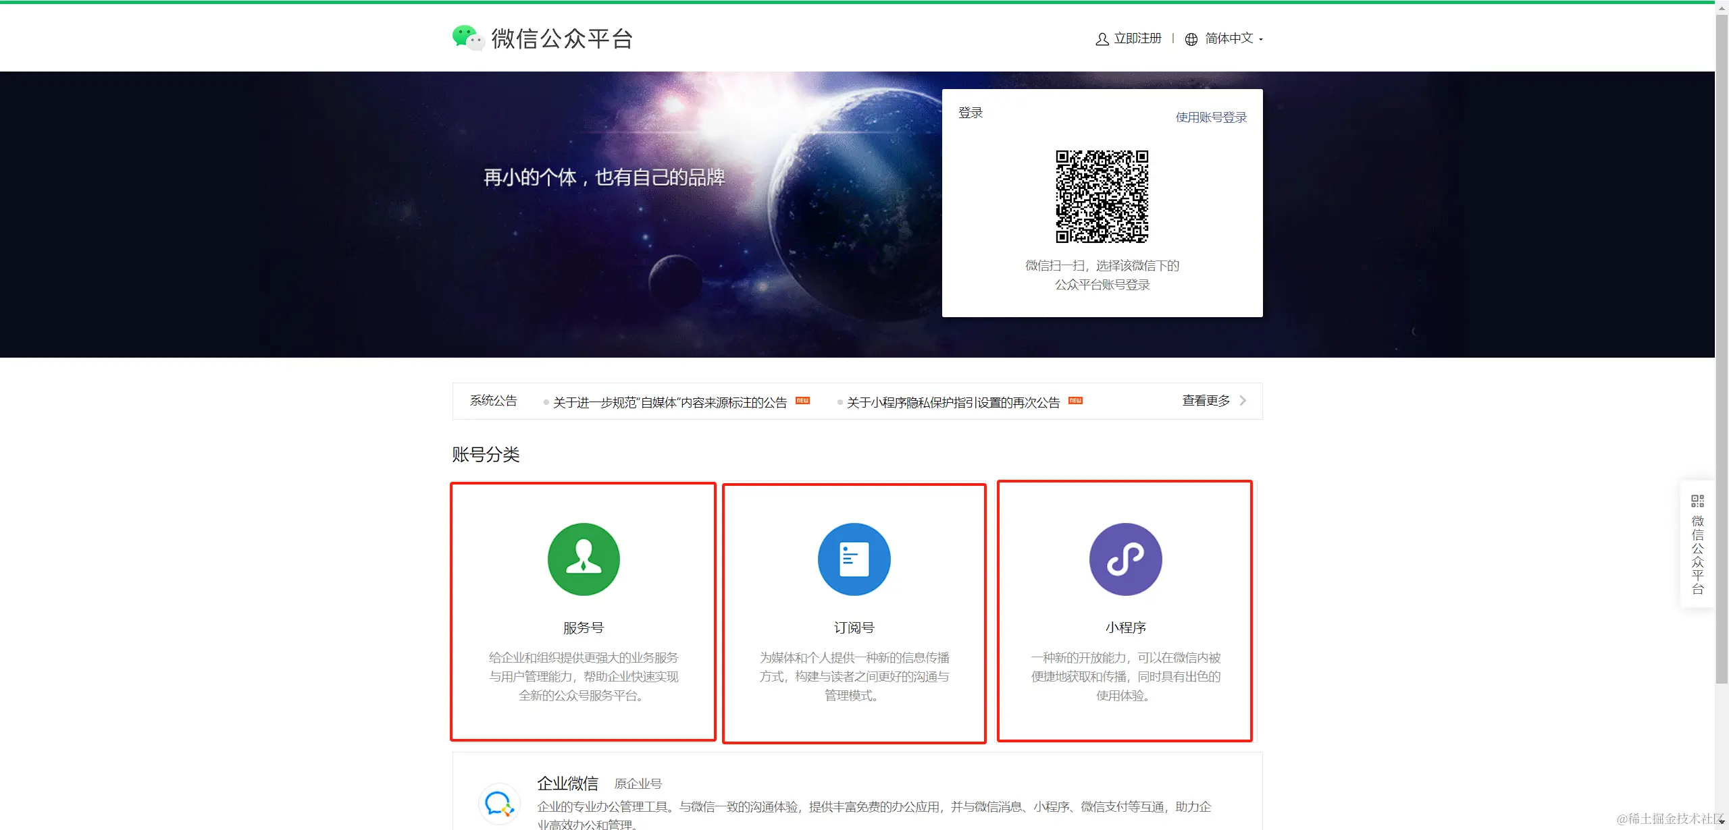Select the 小程序 account category card
The width and height of the screenshot is (1729, 830).
click(1125, 611)
